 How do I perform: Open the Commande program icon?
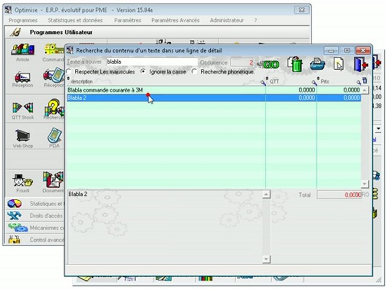click(54, 49)
